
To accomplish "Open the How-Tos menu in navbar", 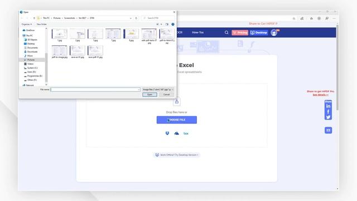I will coord(197,32).
